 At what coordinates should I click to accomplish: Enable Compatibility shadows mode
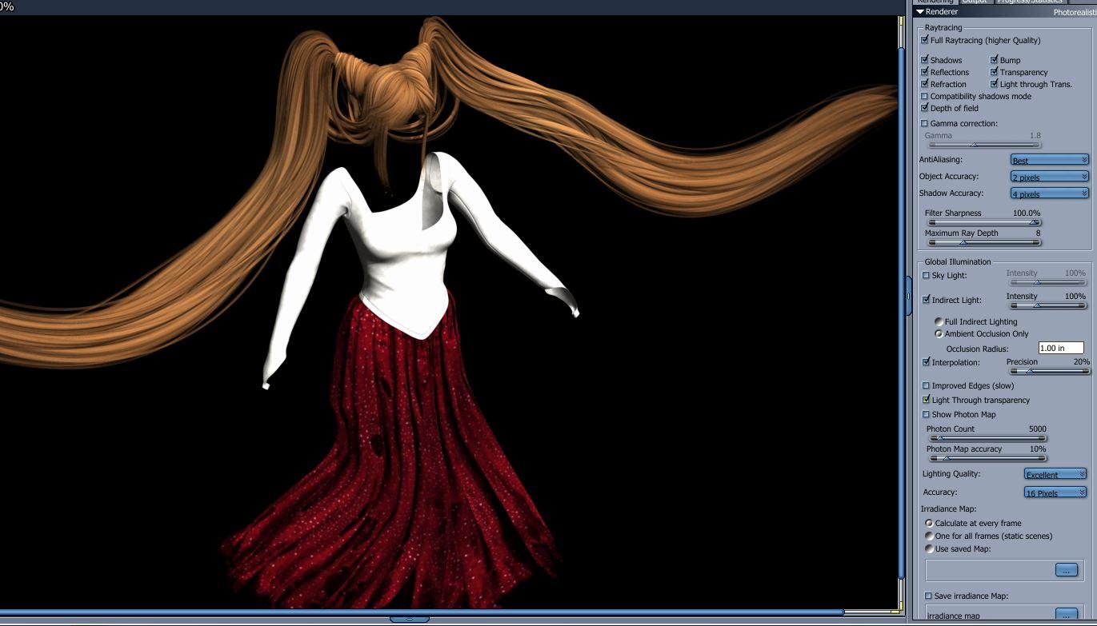(x=925, y=96)
